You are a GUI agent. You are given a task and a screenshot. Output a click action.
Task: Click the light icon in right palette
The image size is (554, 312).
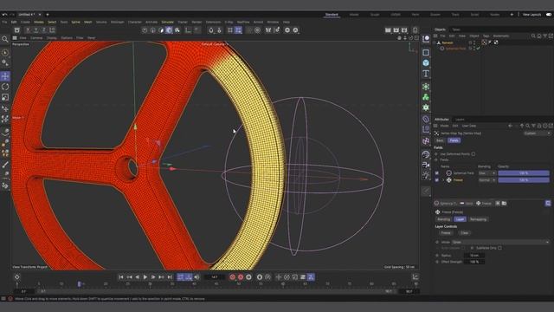pyautogui.click(x=426, y=175)
